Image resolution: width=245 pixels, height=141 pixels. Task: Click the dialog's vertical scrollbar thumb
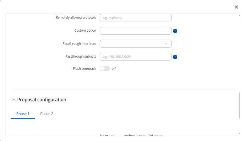tap(239, 105)
